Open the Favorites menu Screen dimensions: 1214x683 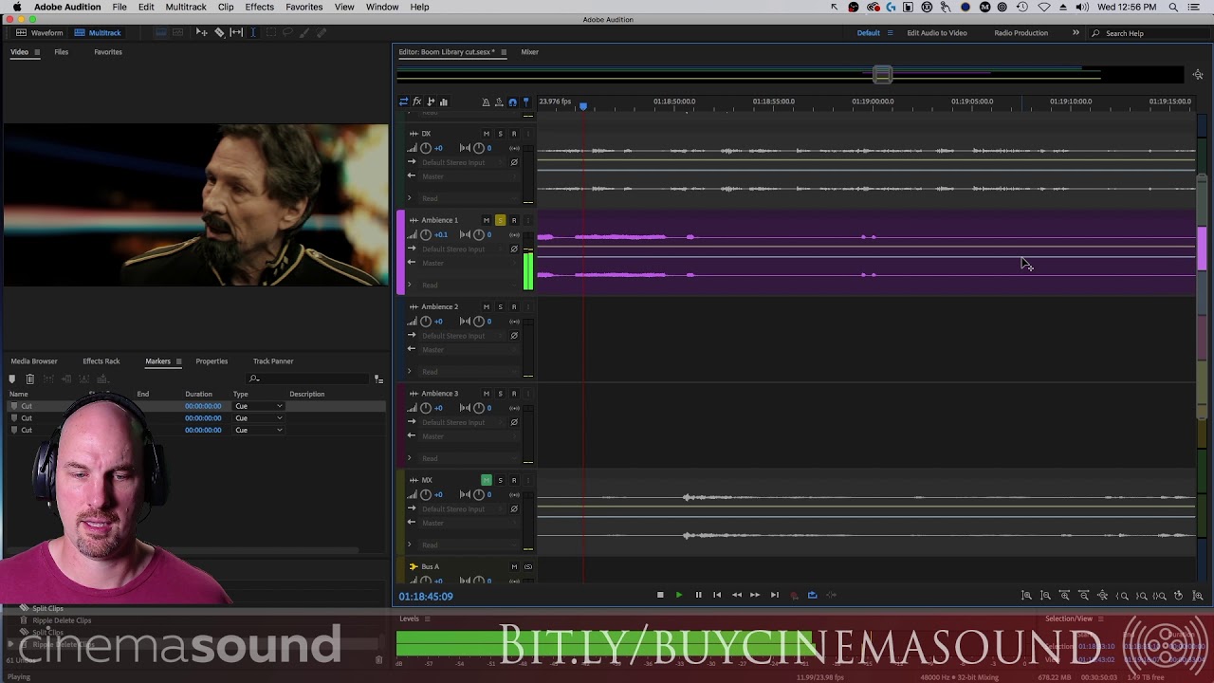[x=303, y=7]
